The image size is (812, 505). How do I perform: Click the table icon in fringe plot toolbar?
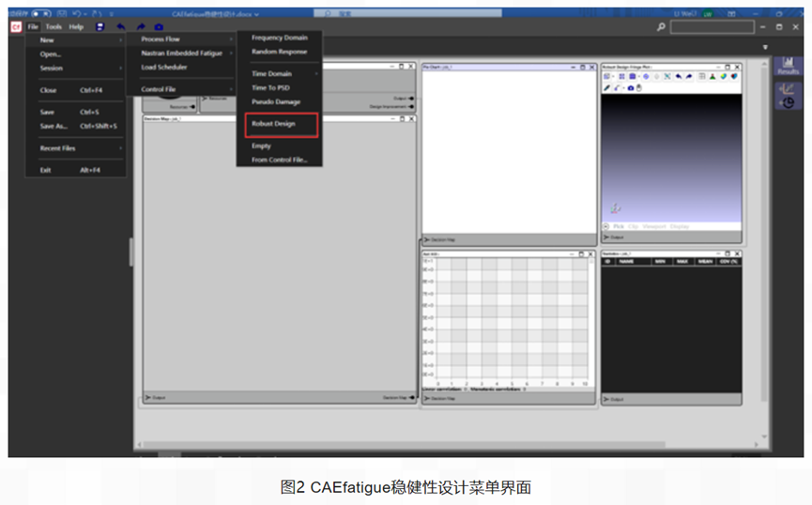(x=701, y=76)
